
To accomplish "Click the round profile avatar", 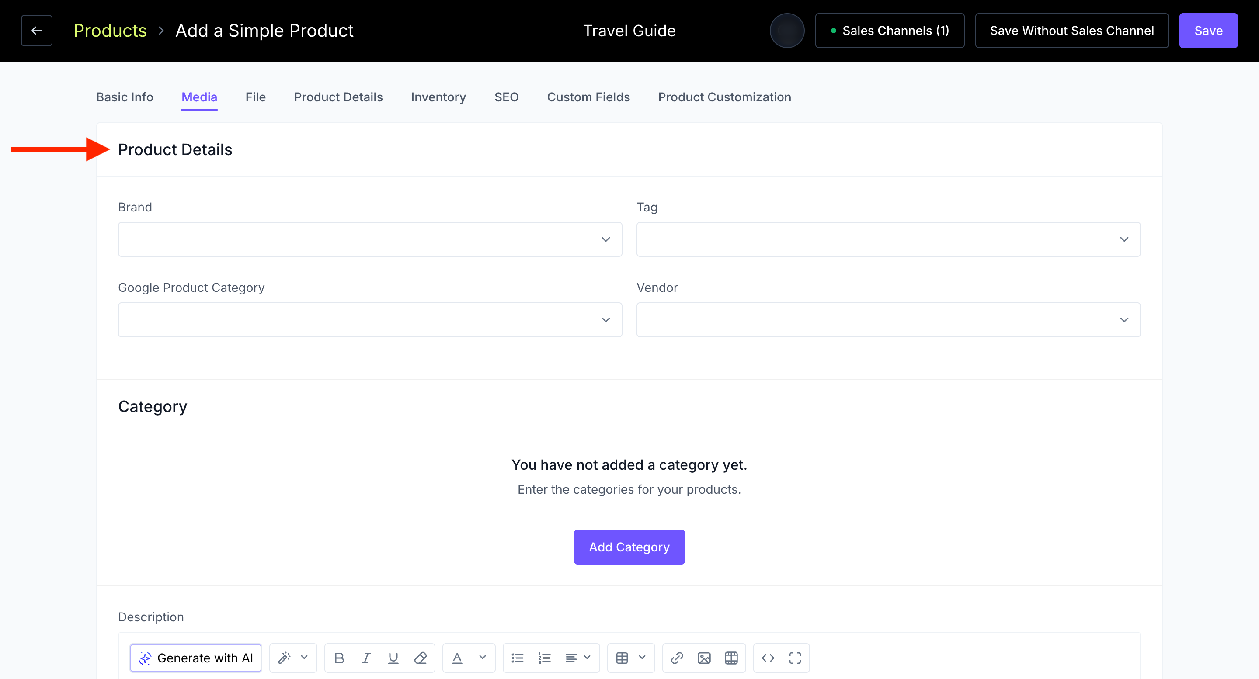I will coord(787,30).
